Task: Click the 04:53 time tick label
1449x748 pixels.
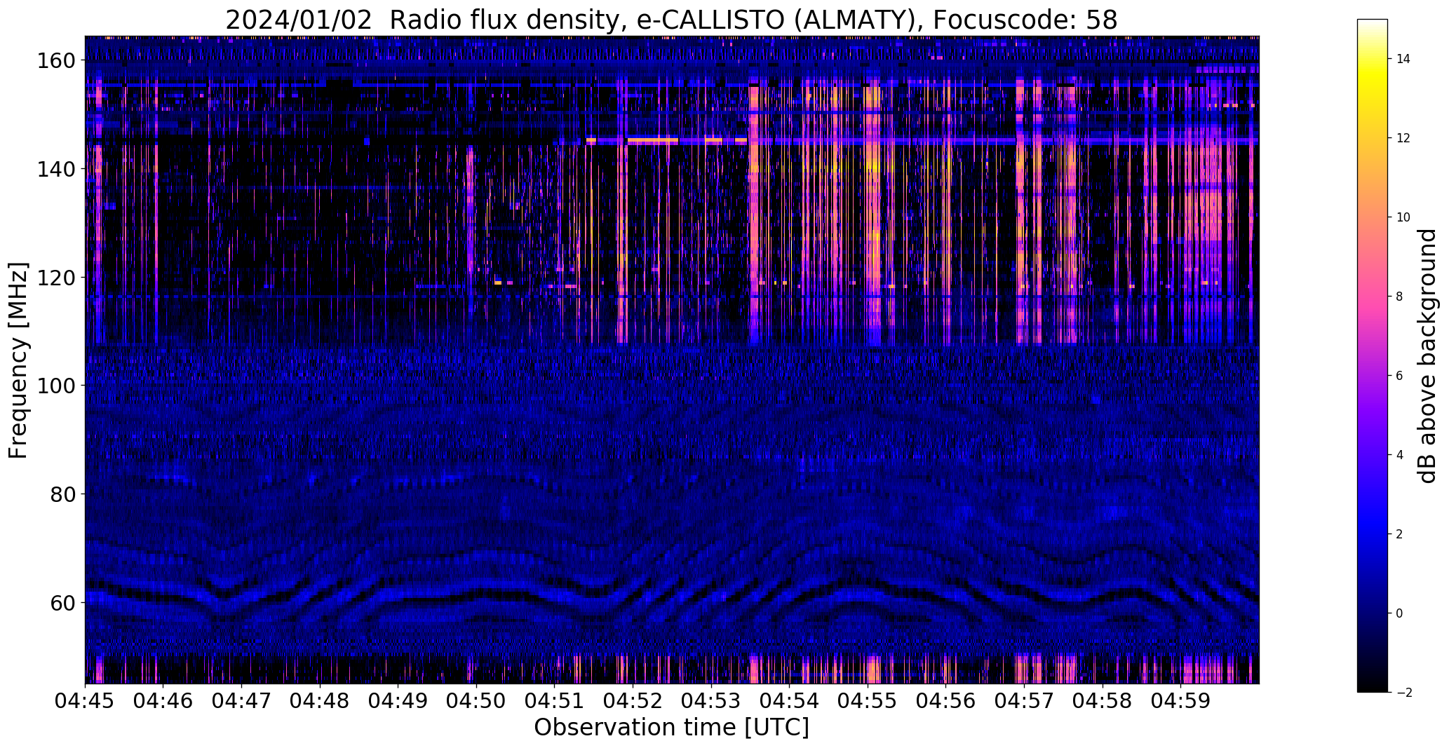Action: (x=711, y=700)
